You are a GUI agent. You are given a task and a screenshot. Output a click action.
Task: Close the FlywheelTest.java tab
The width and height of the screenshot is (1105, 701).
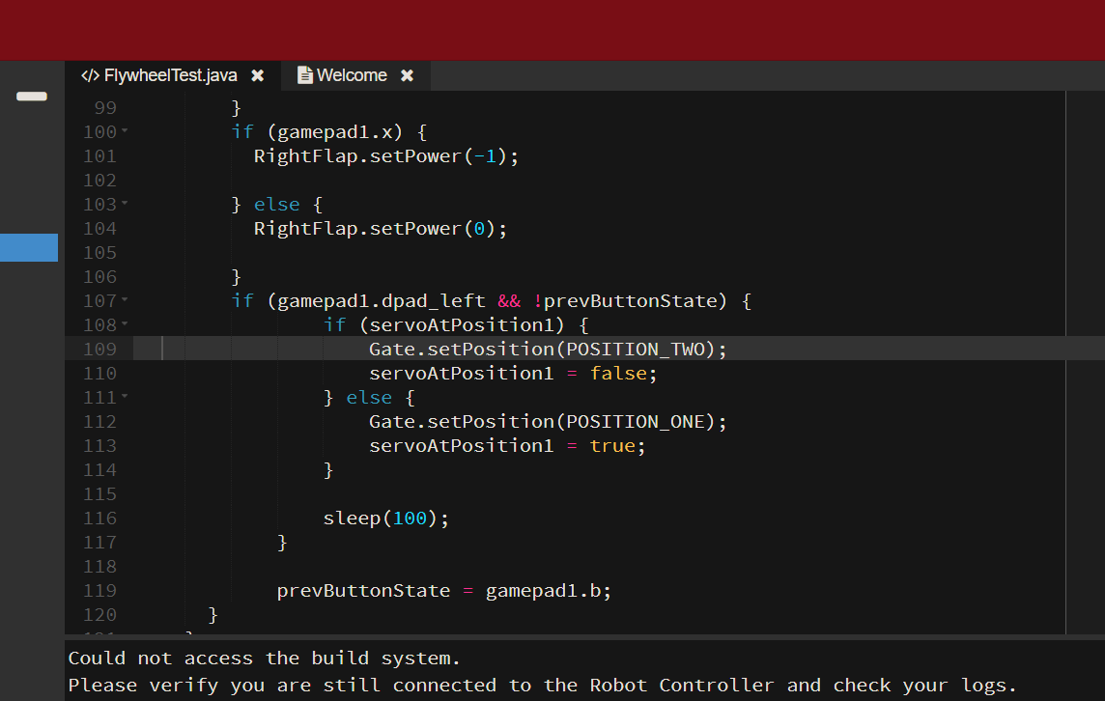(258, 75)
